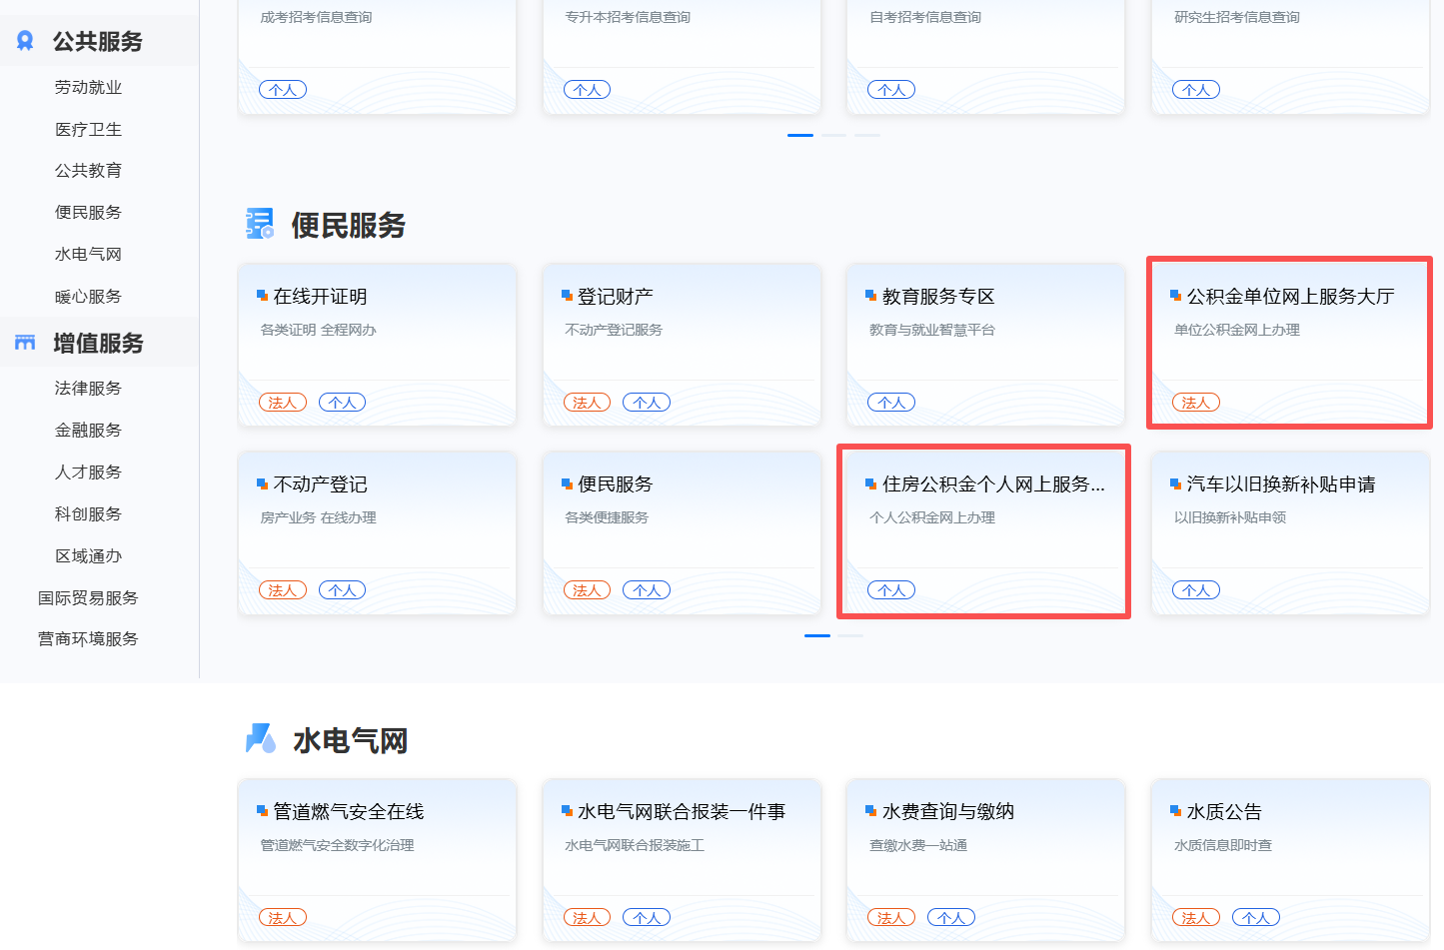1444x950 pixels.
Task: Click the 公共服务 icon in the sidebar
Action: pyautogui.click(x=25, y=40)
